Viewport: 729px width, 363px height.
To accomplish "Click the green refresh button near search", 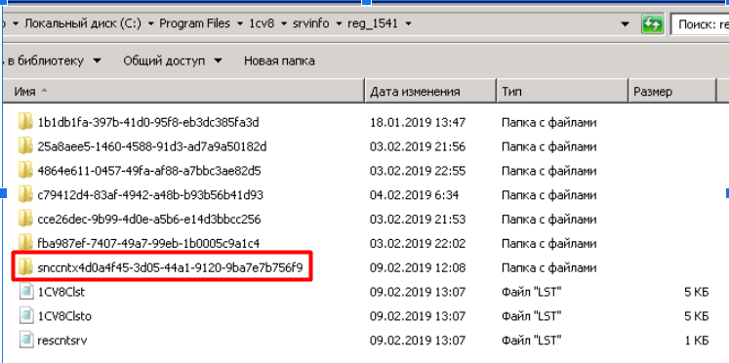I will 652,23.
